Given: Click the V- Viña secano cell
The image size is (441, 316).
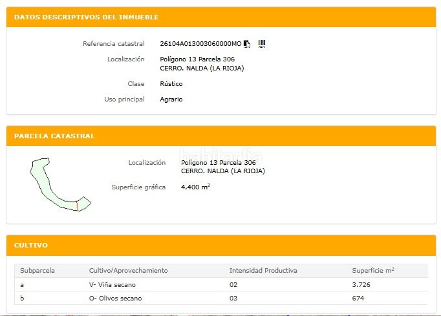Looking at the screenshot, I should point(113,284).
